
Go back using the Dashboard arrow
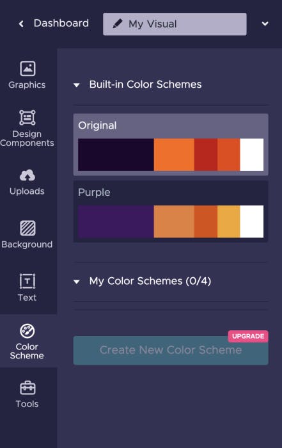pyautogui.click(x=21, y=24)
